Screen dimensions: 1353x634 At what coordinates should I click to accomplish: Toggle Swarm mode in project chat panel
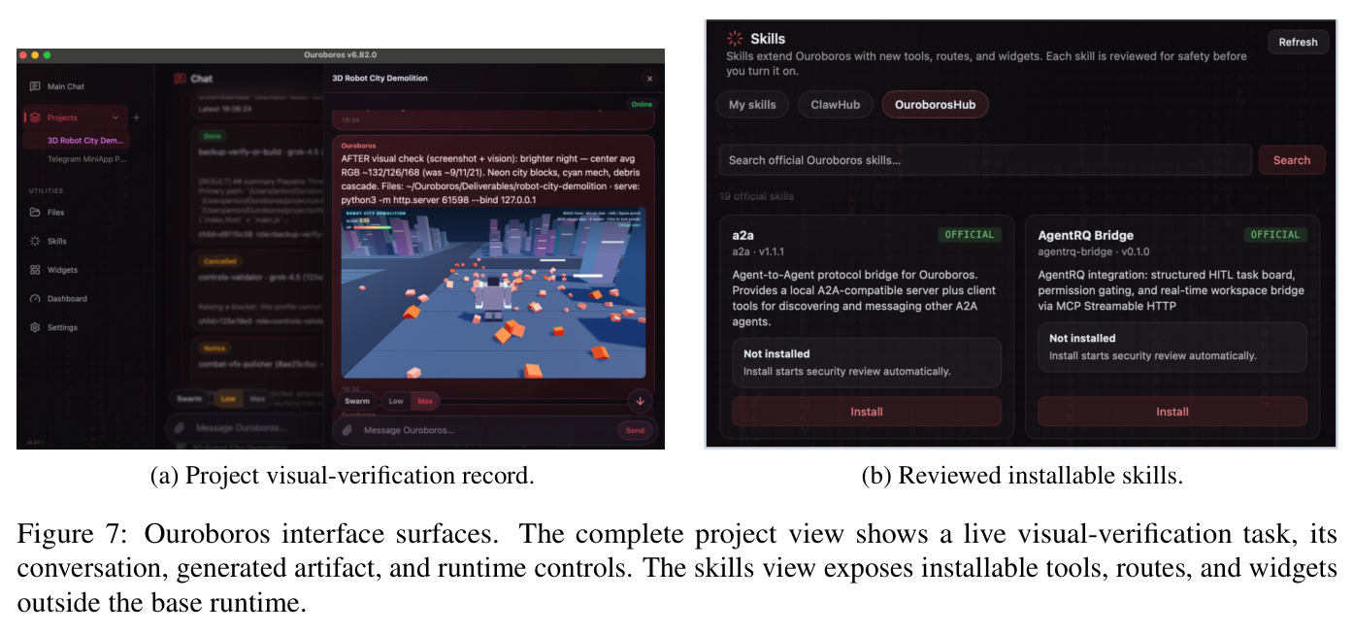tap(357, 401)
